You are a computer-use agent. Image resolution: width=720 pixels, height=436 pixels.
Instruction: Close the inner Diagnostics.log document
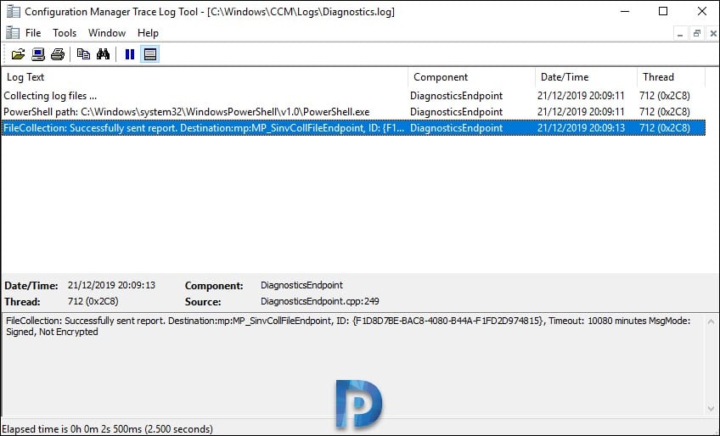(x=712, y=33)
